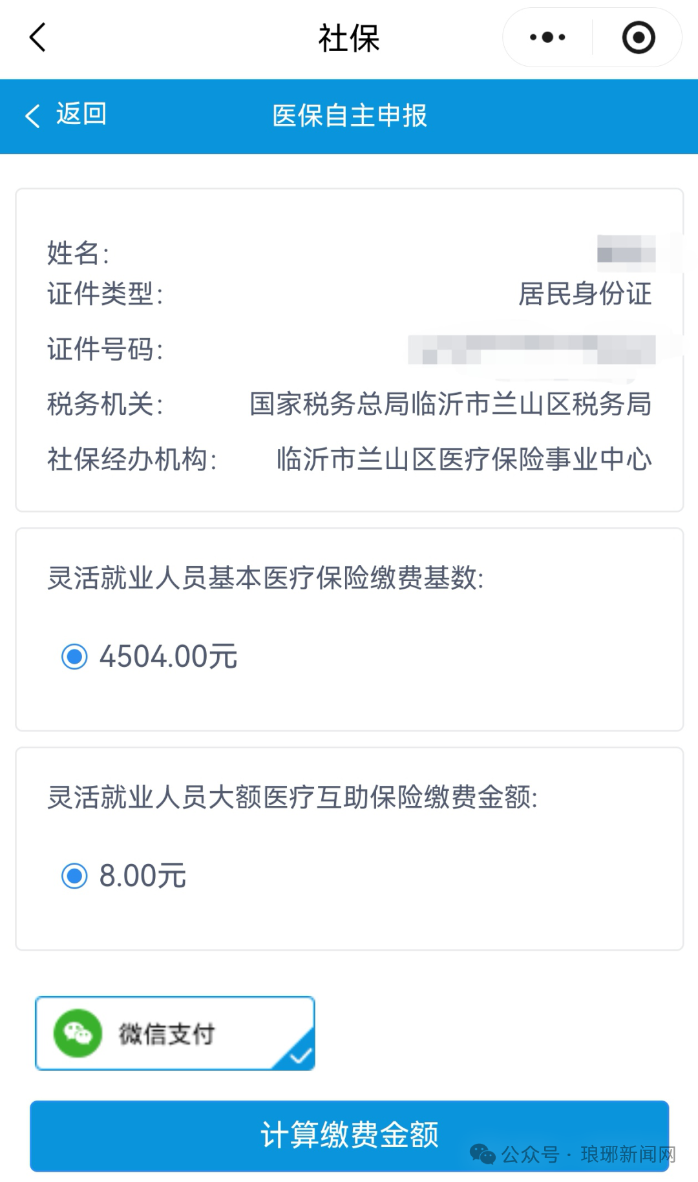Viewport: 698px width, 1182px height.
Task: Tap the 临沂市兰山区医疗保险事业中心 value
Action: point(464,459)
